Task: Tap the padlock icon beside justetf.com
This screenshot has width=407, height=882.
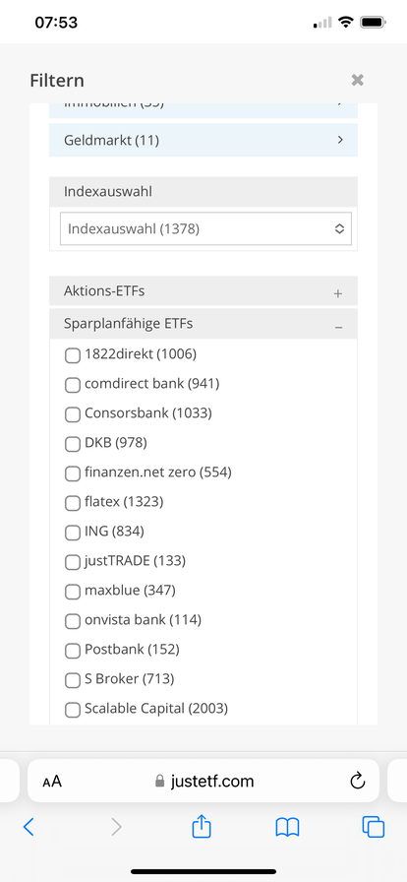Action: [159, 781]
